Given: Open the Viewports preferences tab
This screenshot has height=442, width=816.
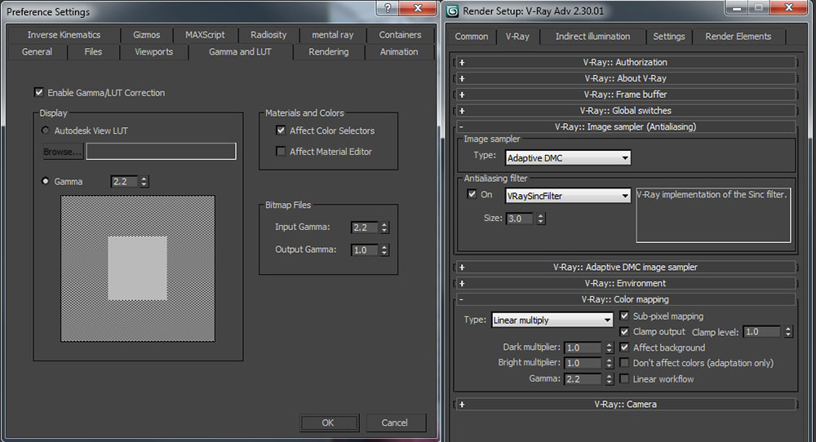Looking at the screenshot, I should (x=153, y=52).
